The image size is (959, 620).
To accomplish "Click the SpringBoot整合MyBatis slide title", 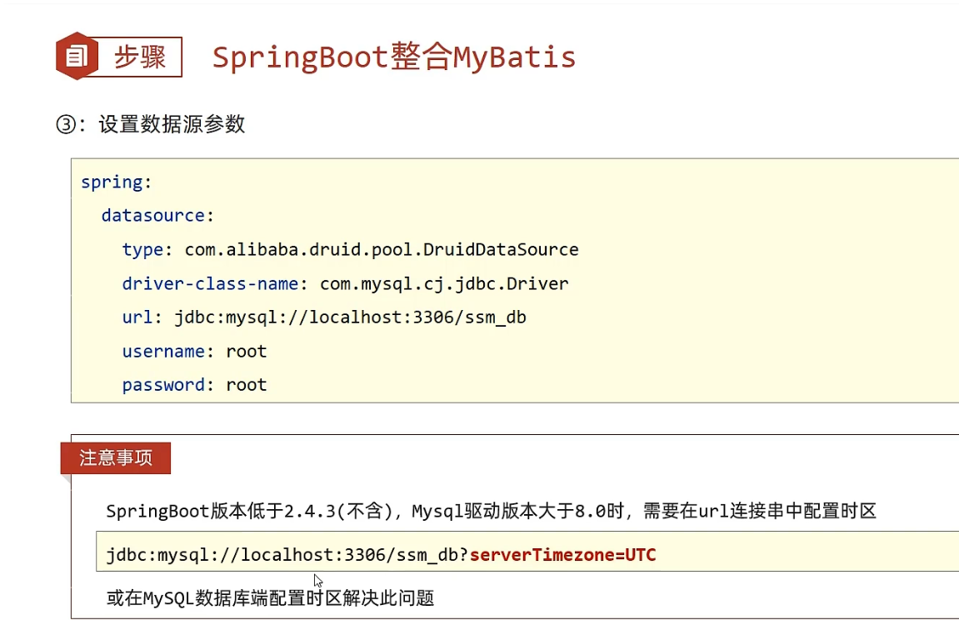I will pos(393,57).
